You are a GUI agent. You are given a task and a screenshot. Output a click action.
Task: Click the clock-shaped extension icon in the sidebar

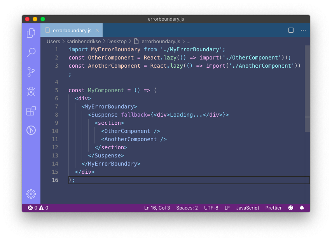point(31,130)
